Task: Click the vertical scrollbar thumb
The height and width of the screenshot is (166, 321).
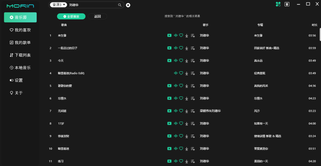Action: point(320,34)
